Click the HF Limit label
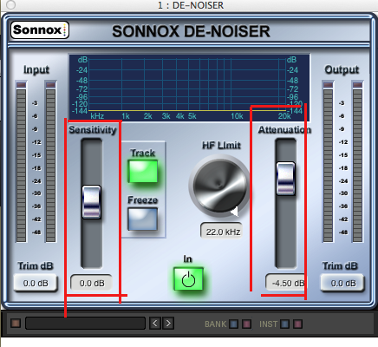The width and height of the screenshot is (378, 347). pyautogui.click(x=221, y=145)
